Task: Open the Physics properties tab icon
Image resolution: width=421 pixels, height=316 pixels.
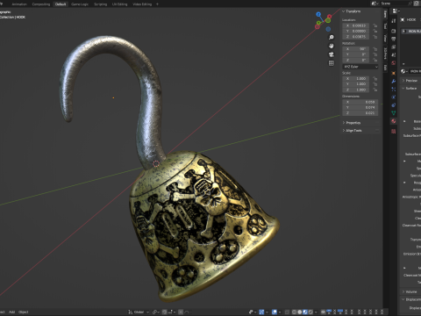Action: click(394, 97)
